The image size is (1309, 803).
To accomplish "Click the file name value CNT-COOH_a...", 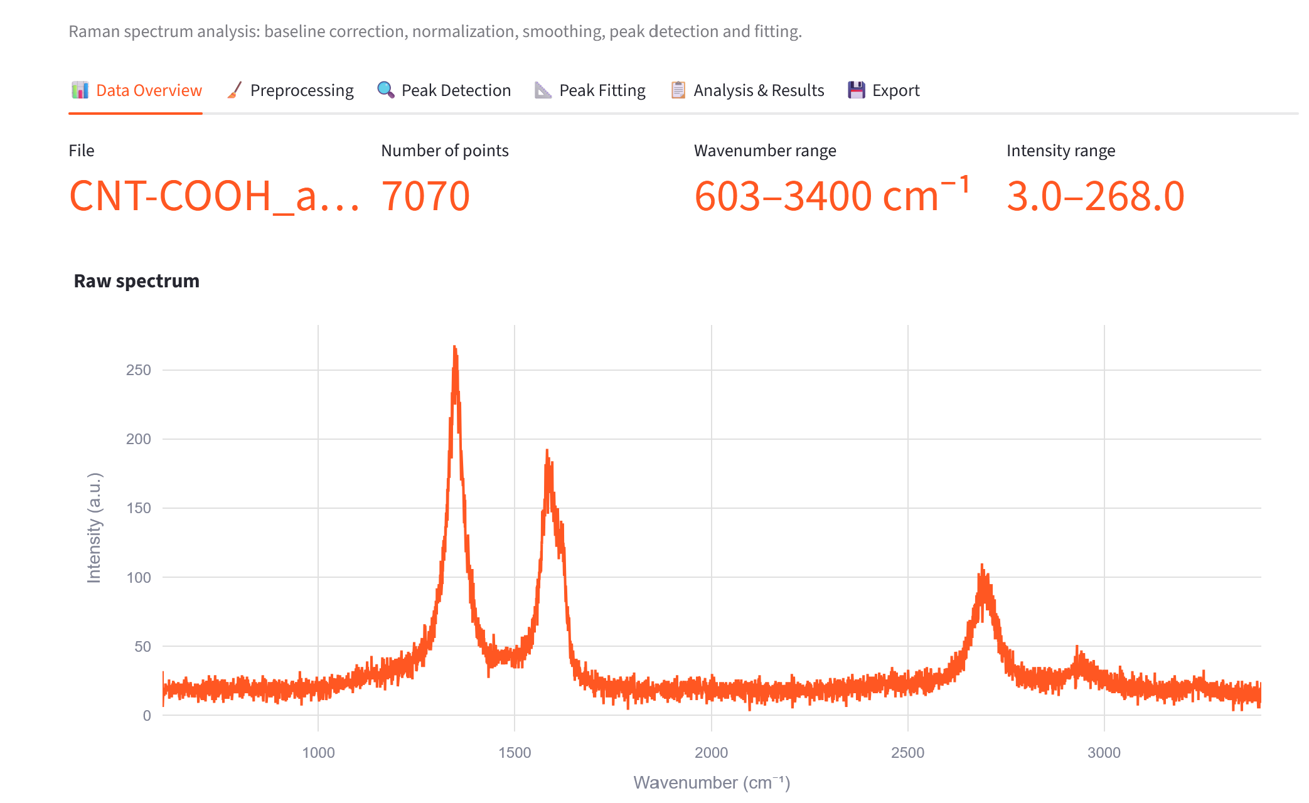I will click(214, 196).
